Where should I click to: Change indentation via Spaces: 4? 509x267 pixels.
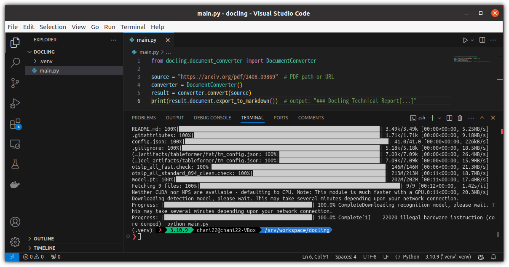[x=346, y=256]
